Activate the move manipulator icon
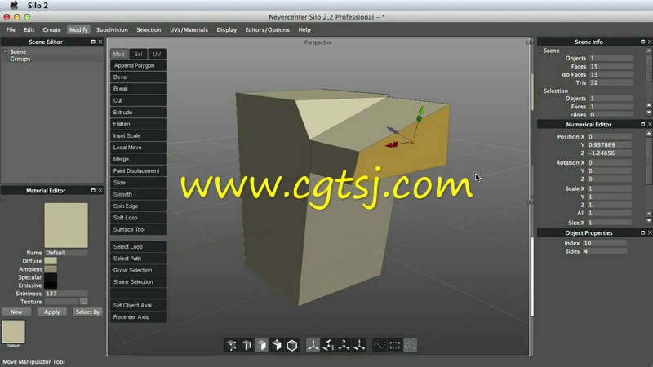 (313, 345)
